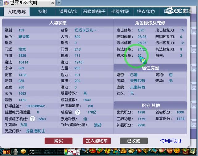
Task: Switch to the 道具/法宝 tab
Action: pos(68,12)
